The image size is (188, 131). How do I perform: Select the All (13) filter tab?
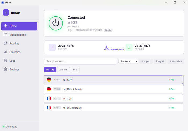[50, 70]
